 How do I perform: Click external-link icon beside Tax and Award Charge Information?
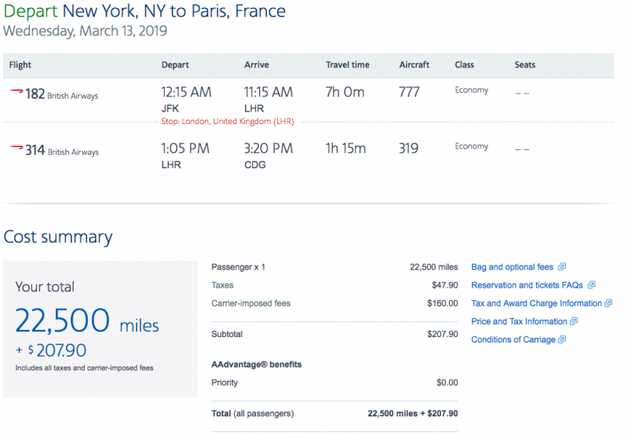[x=609, y=303]
